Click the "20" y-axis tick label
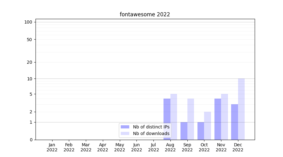 30,62
